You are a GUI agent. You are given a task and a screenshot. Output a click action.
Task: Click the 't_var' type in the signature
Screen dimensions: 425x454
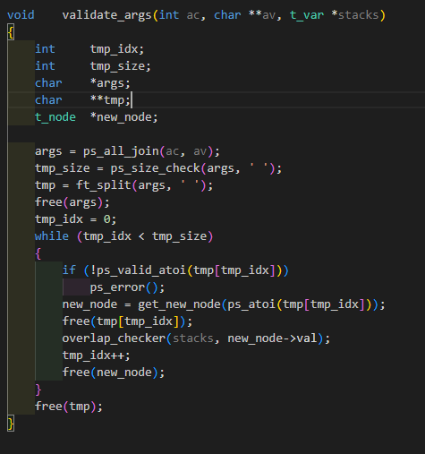[307, 15]
